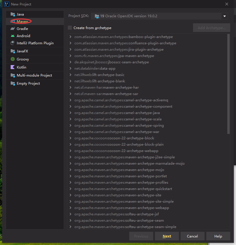Select maven-archetype-sar row
Screen dimensions: 236x245
pyautogui.click(x=147, y=94)
